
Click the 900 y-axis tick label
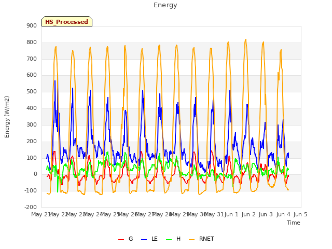(x=32, y=26)
